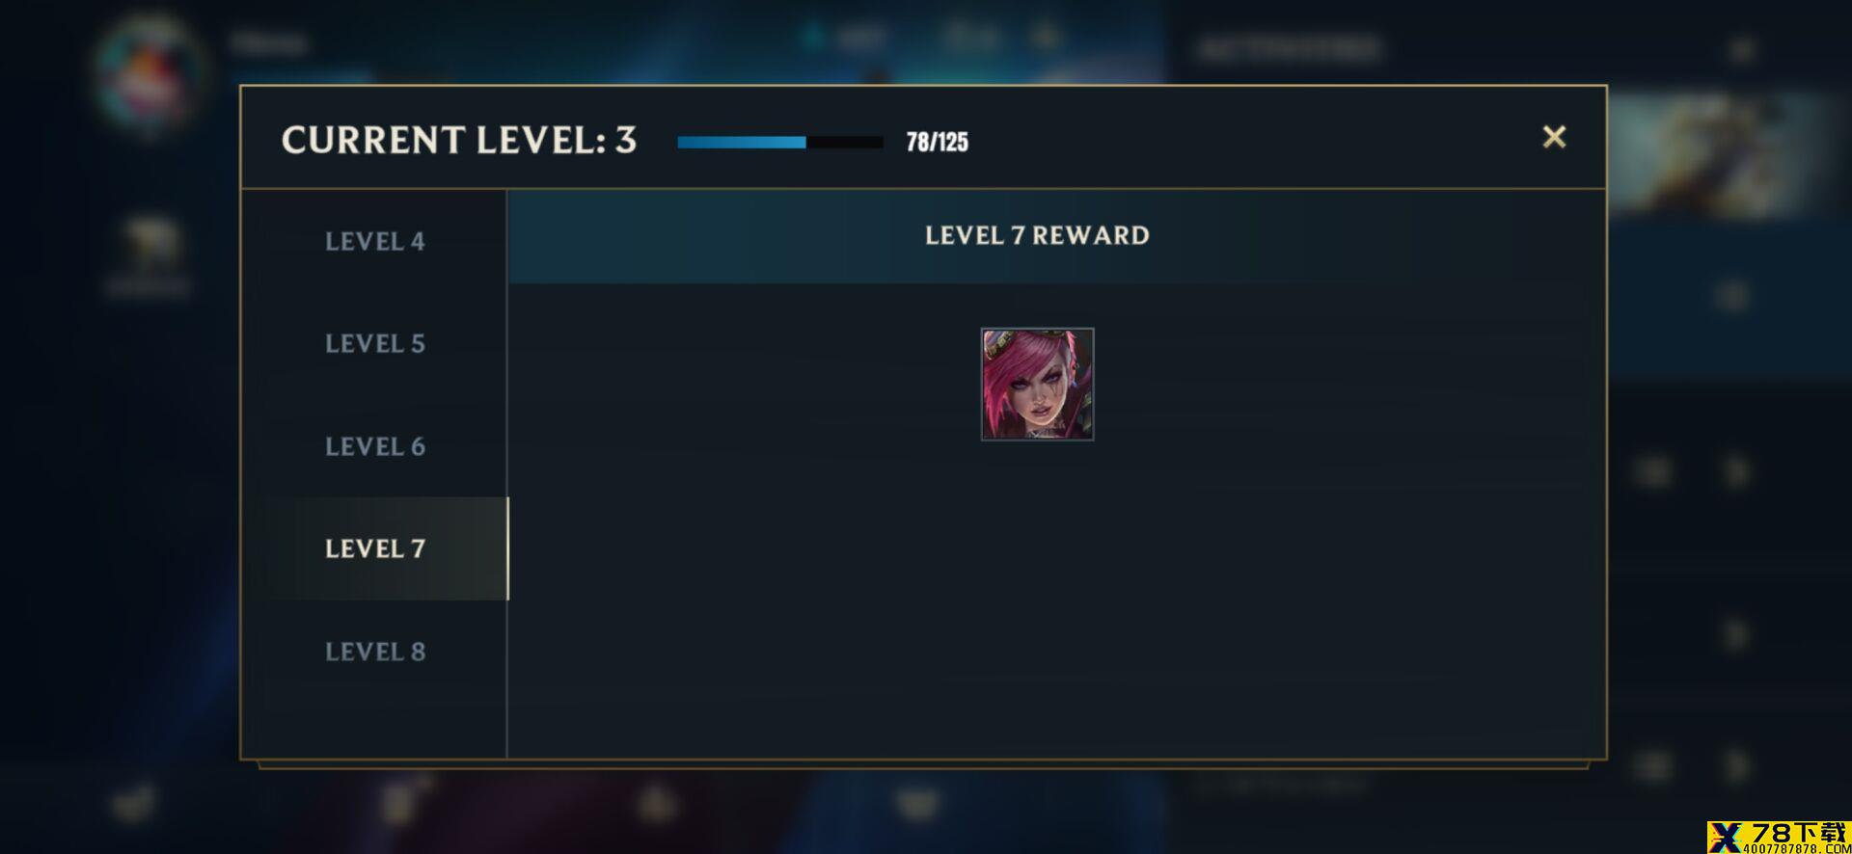The width and height of the screenshot is (1852, 854).
Task: Click the third blurred bottom navigation icon
Action: pyautogui.click(x=657, y=802)
